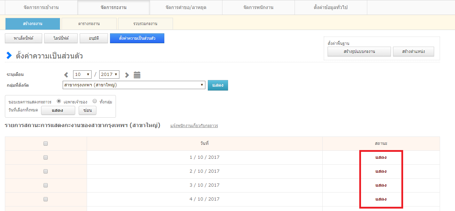Open the calendar picker icon
Viewport: 455px width, 211px height.
point(137,75)
